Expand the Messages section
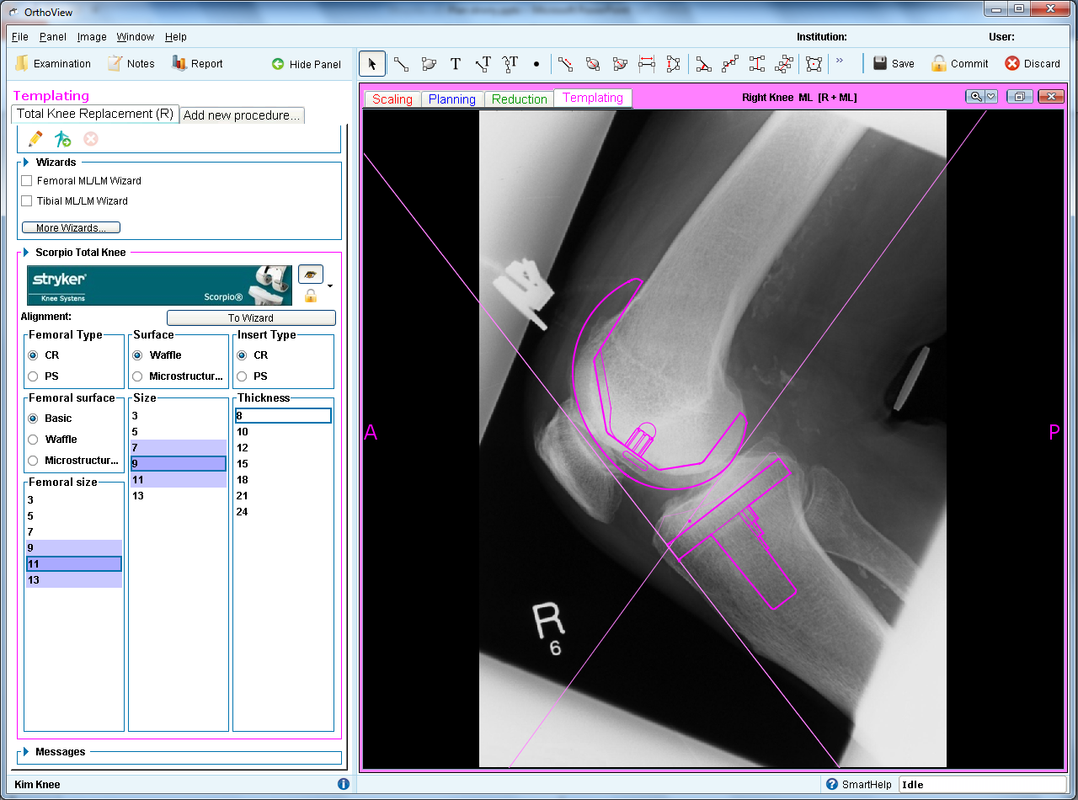Screen dimensions: 1078x800 [x=26, y=751]
